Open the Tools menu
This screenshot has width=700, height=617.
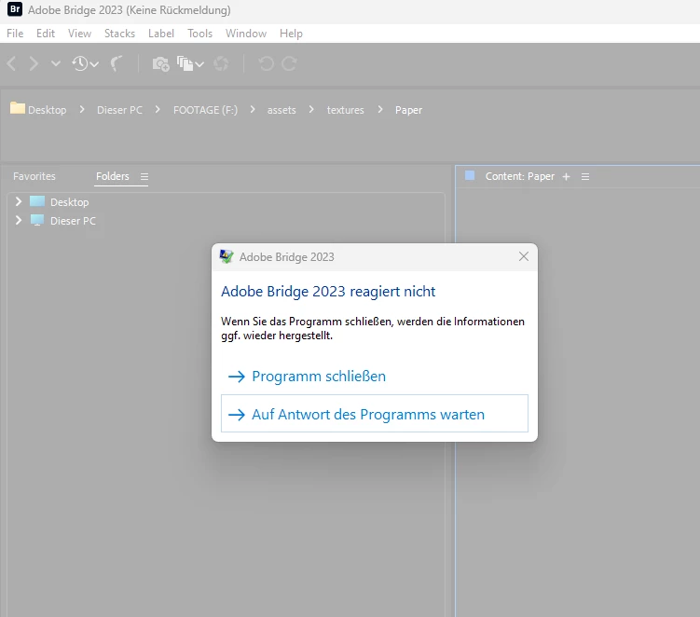(x=199, y=34)
